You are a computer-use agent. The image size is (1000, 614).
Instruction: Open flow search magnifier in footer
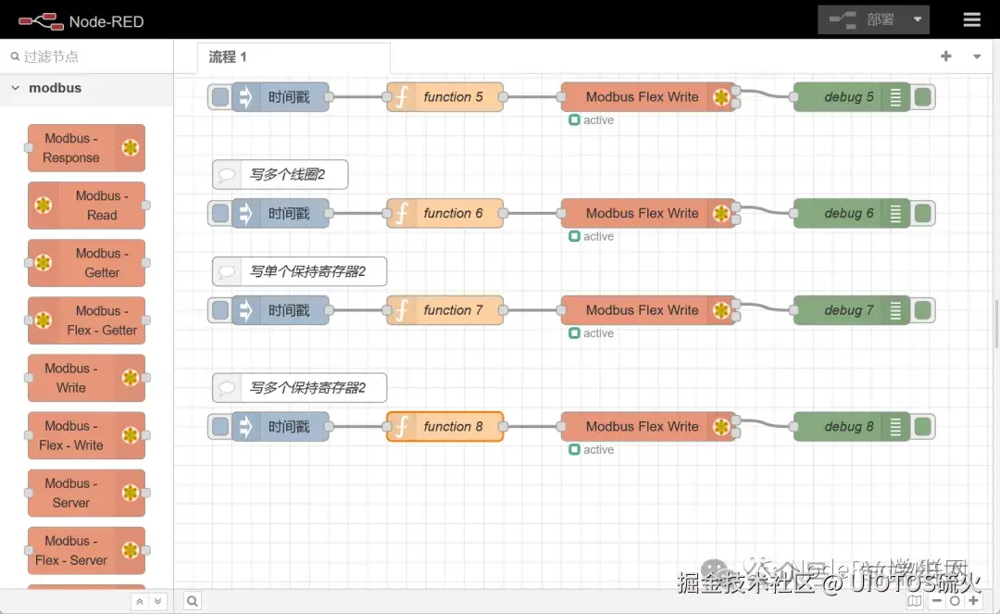point(192,601)
